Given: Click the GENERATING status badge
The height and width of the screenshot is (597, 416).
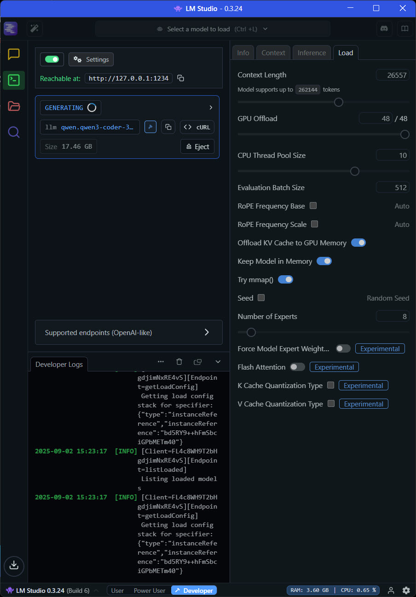Looking at the screenshot, I should click(x=70, y=108).
